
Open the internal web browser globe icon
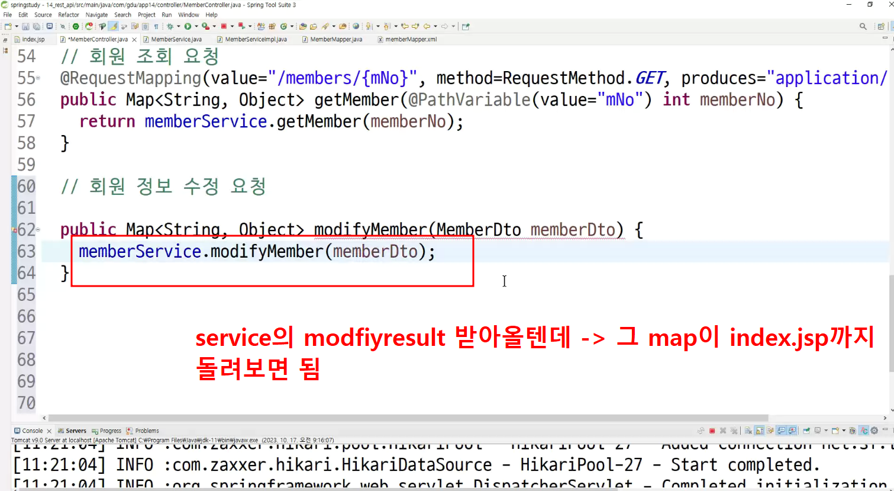356,26
